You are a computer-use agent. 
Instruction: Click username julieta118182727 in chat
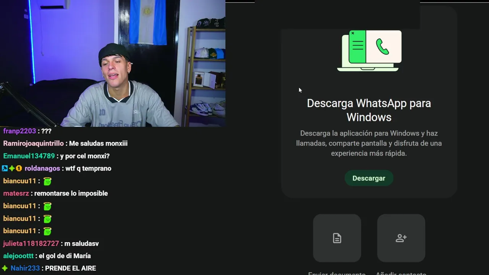pos(31,244)
